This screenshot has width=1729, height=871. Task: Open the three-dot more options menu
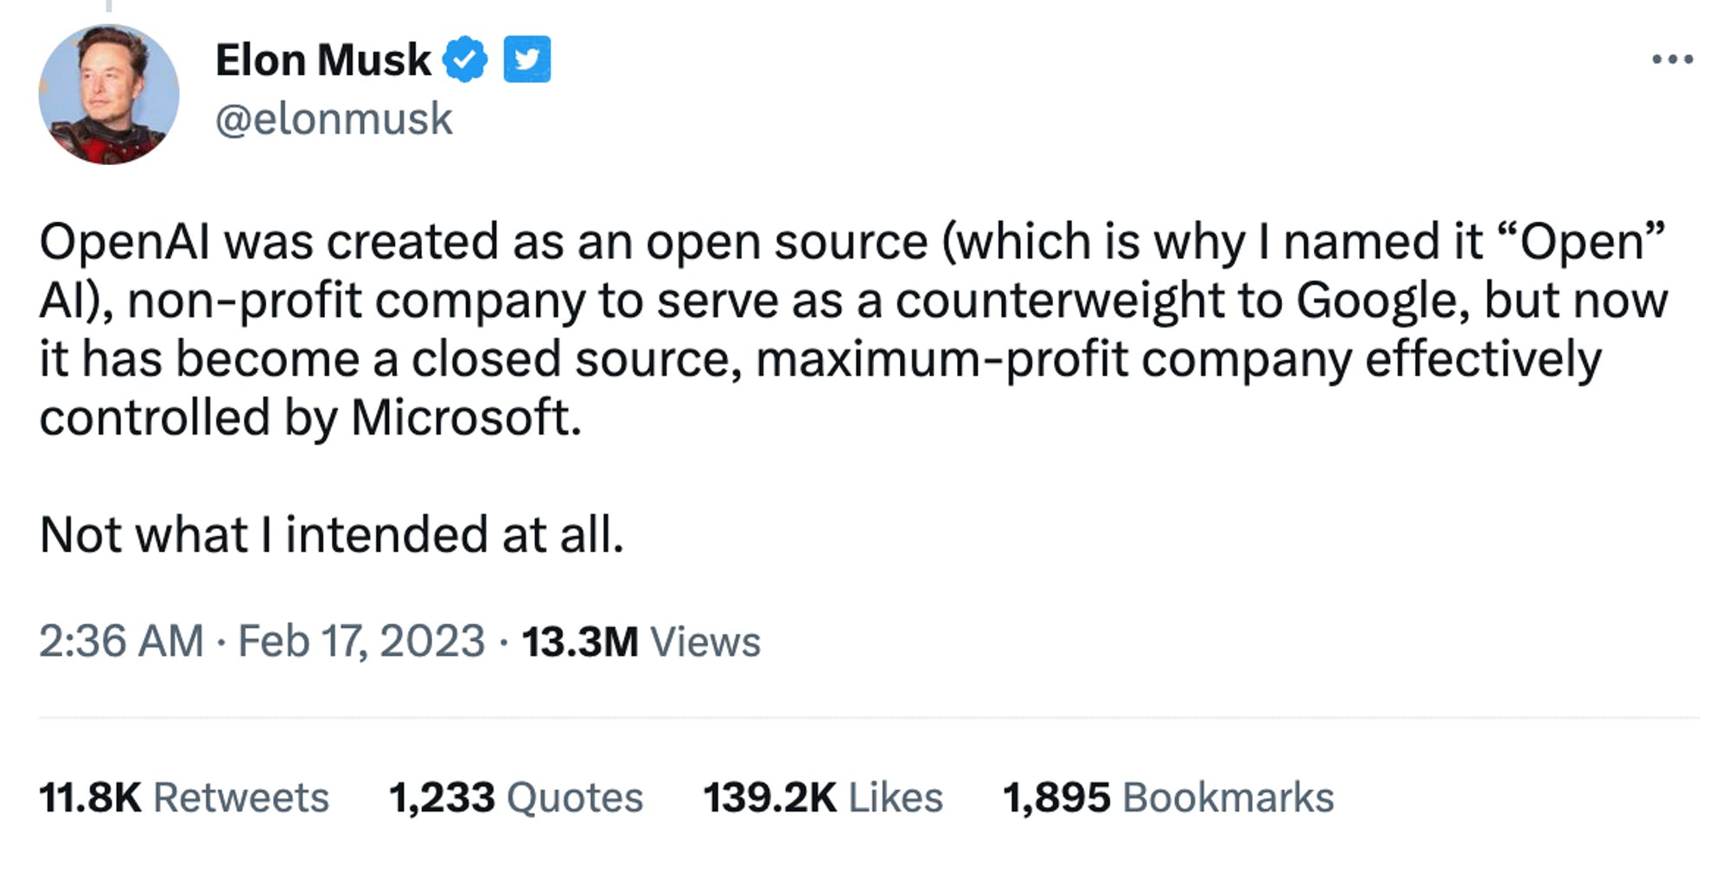pos(1672,60)
